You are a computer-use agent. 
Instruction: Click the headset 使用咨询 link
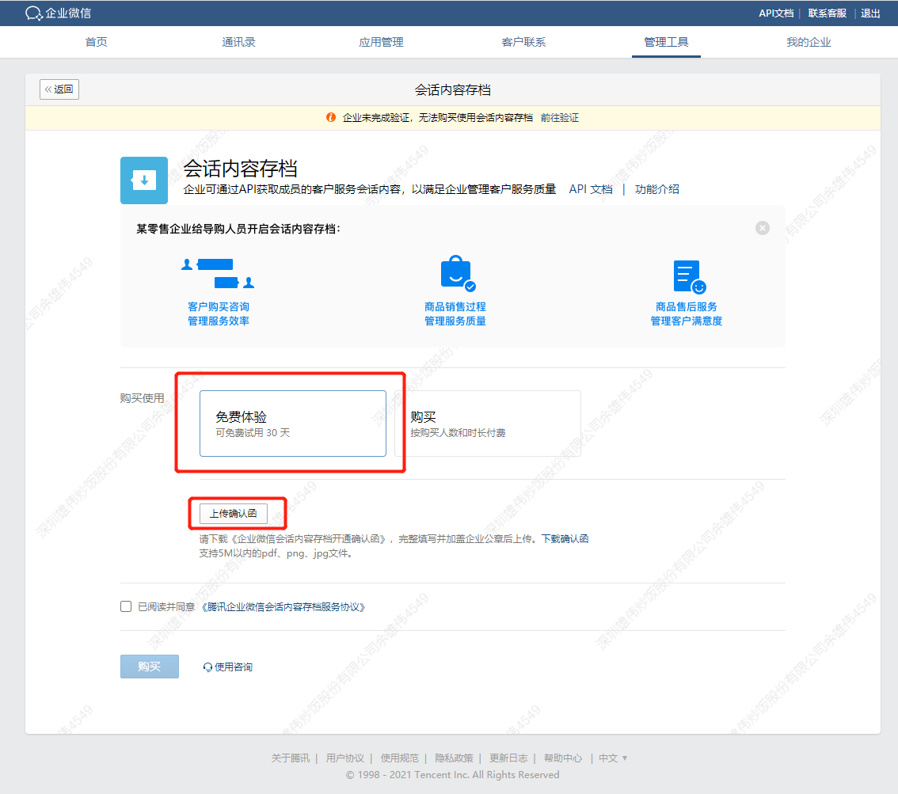click(228, 667)
